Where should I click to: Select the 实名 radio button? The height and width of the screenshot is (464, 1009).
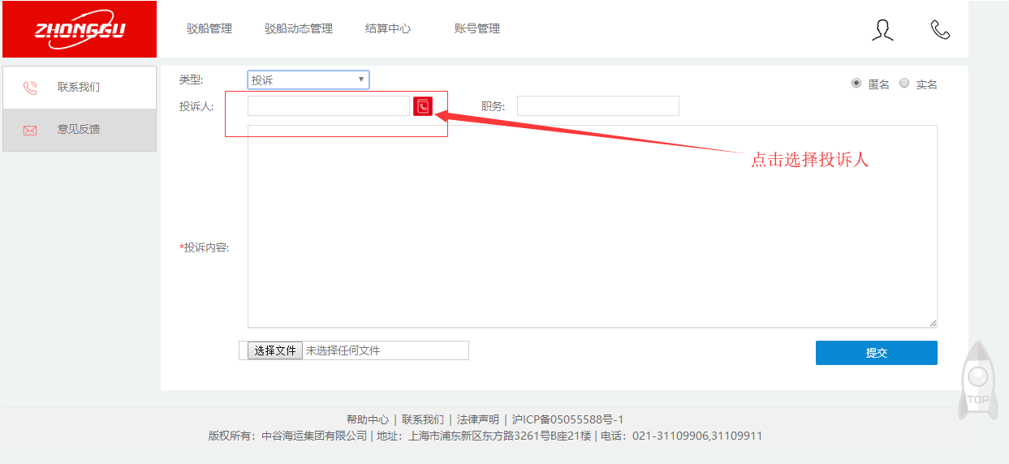point(904,83)
